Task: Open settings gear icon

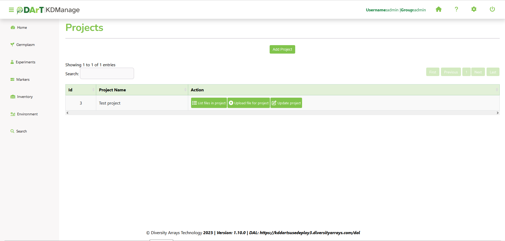Action: coord(474,10)
